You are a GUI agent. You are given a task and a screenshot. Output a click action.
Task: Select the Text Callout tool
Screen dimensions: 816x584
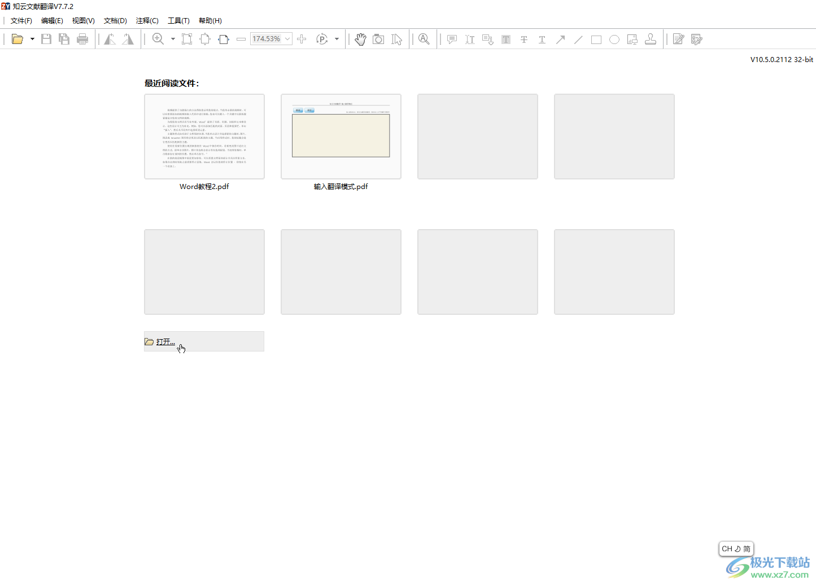[x=488, y=39]
